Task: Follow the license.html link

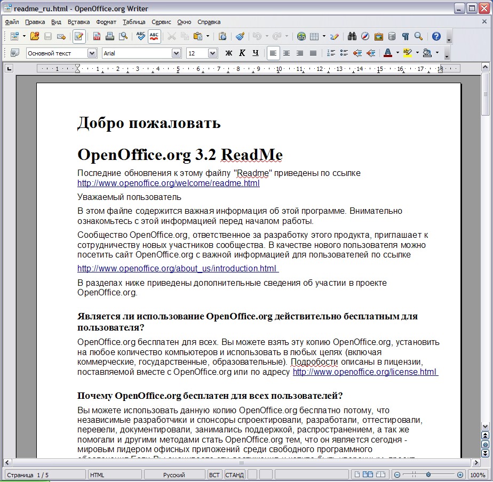Action: pos(365,372)
